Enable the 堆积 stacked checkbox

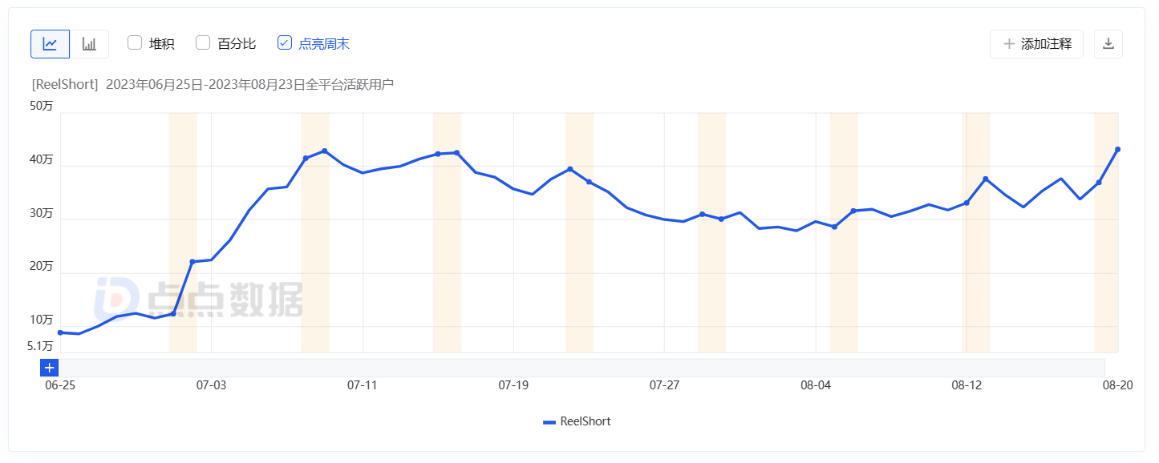135,43
